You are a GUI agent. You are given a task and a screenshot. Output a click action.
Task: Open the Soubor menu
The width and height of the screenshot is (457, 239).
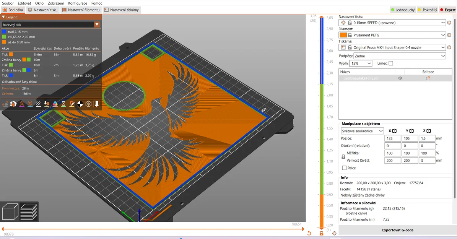(x=8, y=3)
